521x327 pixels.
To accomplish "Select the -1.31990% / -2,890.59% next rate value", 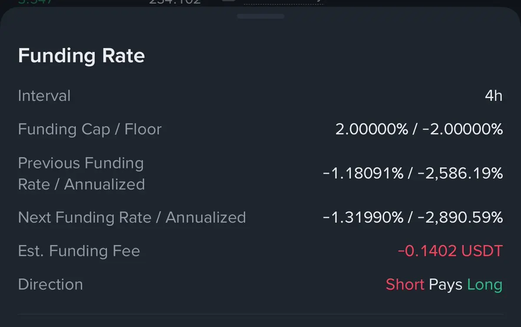I will coord(413,217).
